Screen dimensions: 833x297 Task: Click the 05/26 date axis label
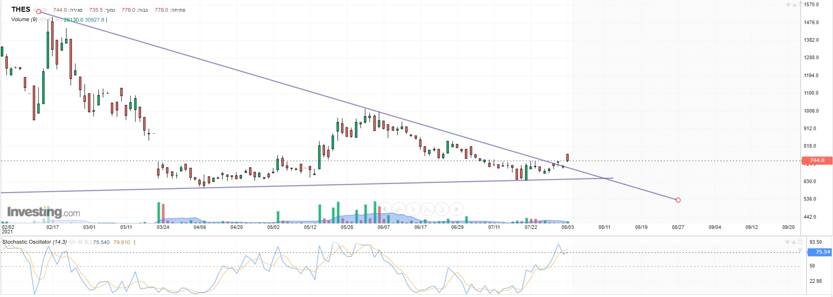point(347,227)
